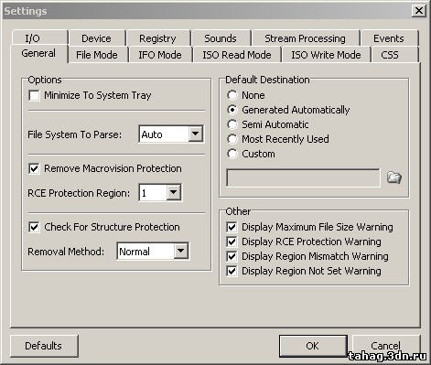431x365 pixels.
Task: Switch to the ISO Read Mode tab
Action: [x=237, y=55]
